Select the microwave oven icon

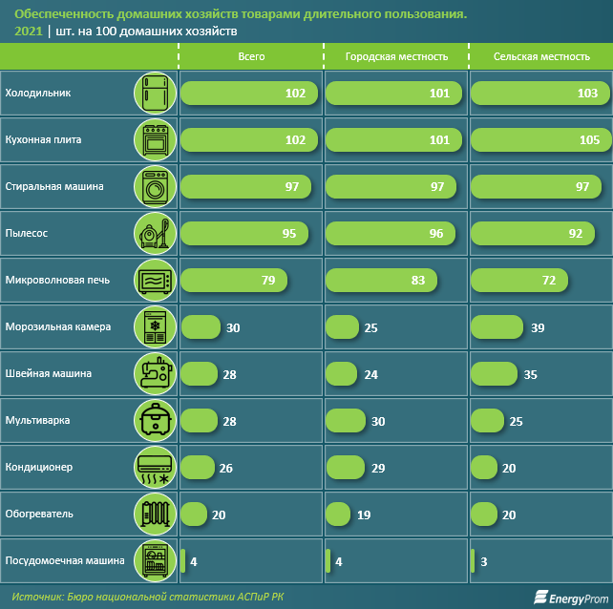(155, 281)
